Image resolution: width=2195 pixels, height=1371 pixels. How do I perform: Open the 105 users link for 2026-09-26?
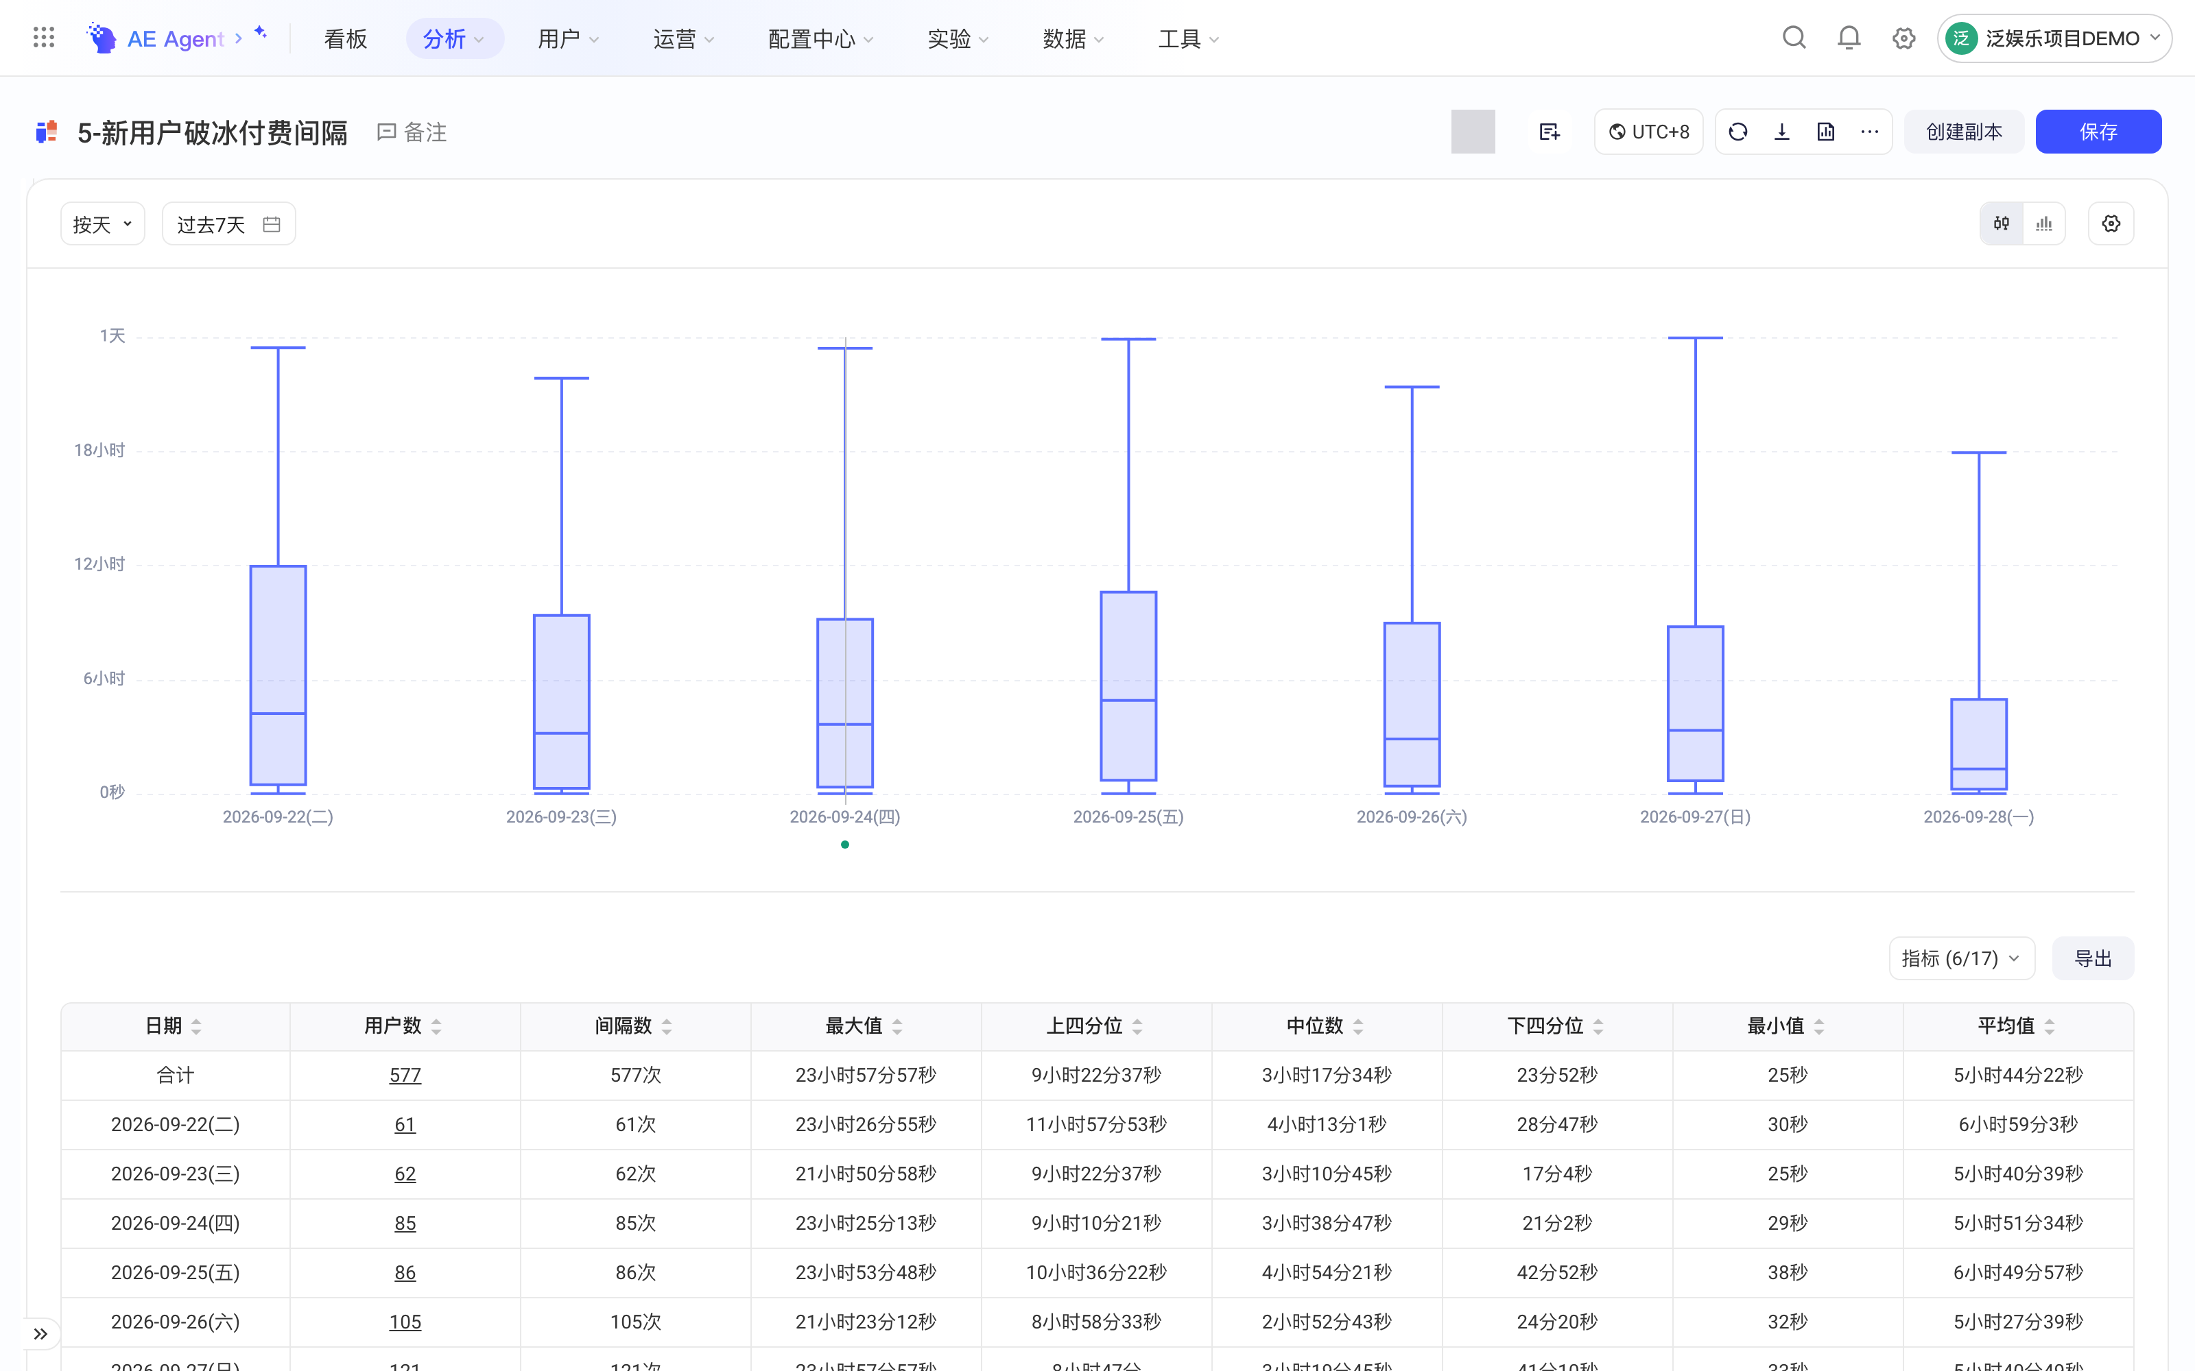[x=405, y=1321]
